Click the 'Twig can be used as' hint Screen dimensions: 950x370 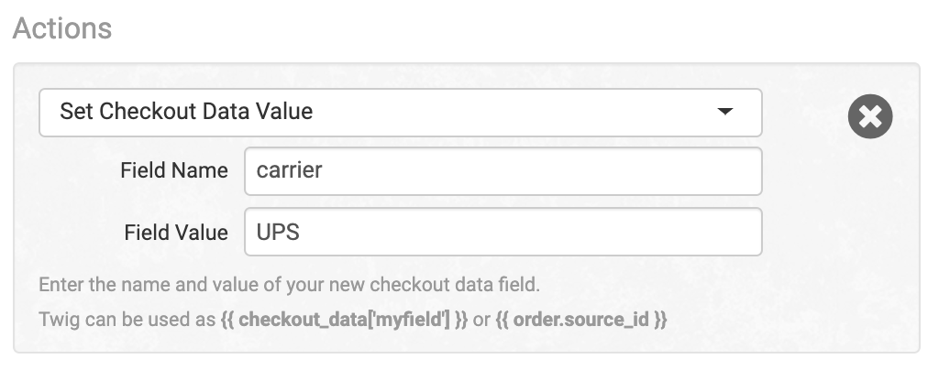[127, 320]
